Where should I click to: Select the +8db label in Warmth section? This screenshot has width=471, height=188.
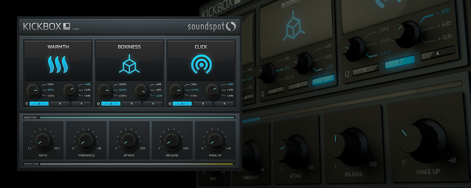tap(87, 96)
